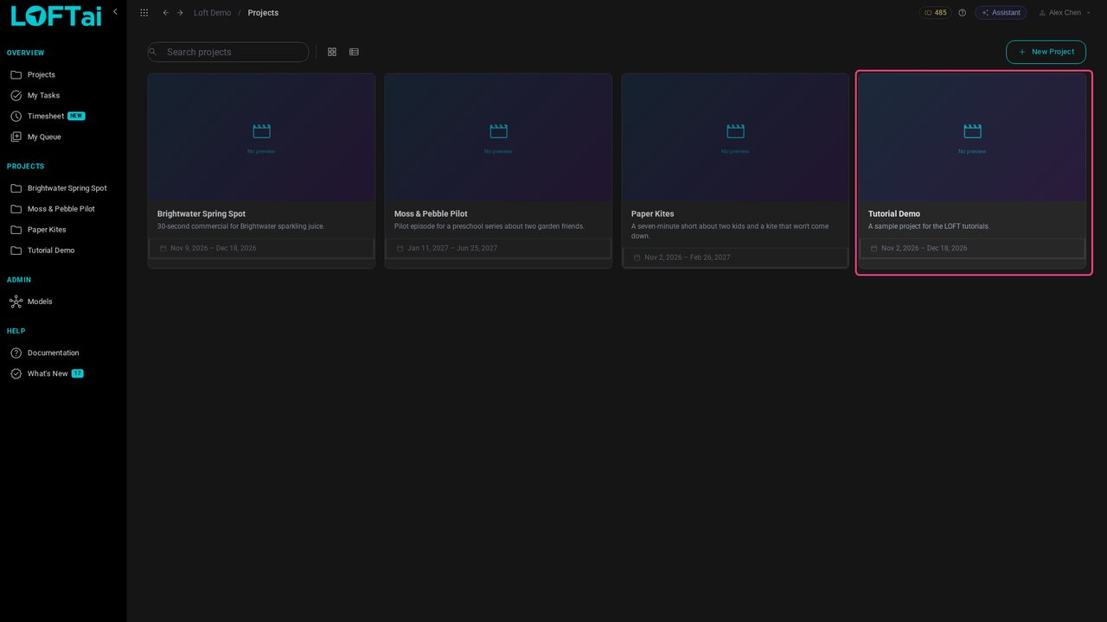Click the date range 'Jan 11, 2027 – Jun 25, 2027'
1107x622 pixels.
point(452,249)
